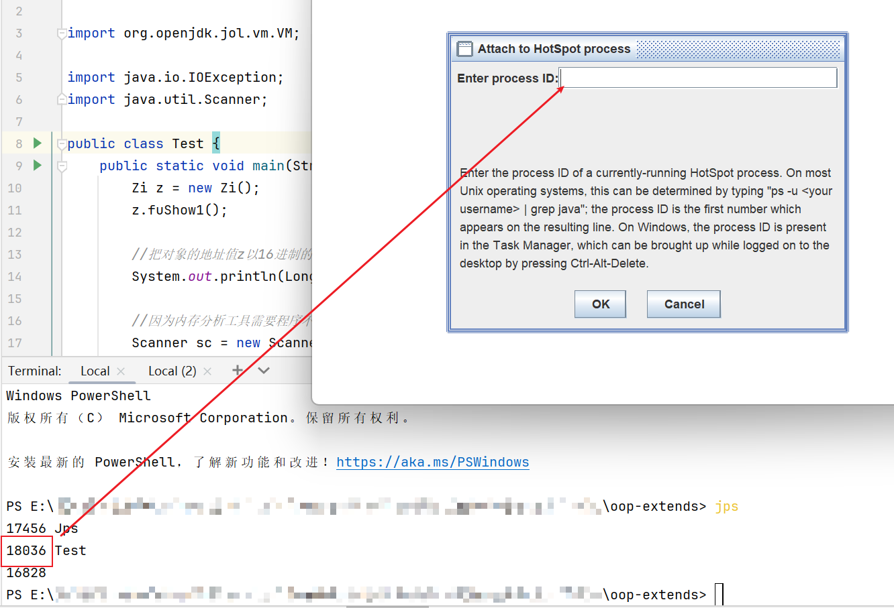Screen dimensions: 894x608
Task: Click the Windows PowerShell header line
Action: [x=79, y=396]
